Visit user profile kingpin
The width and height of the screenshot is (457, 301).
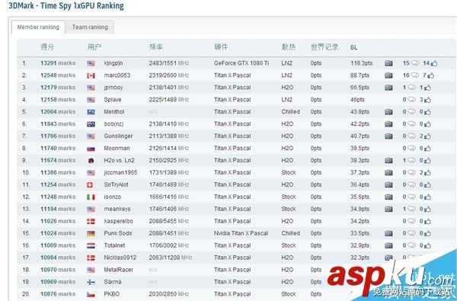[x=113, y=63]
